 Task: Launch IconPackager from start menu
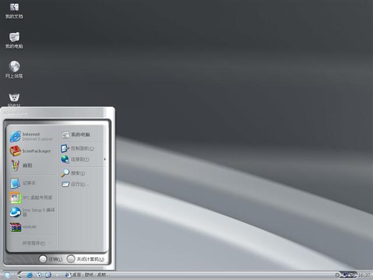[31, 151]
